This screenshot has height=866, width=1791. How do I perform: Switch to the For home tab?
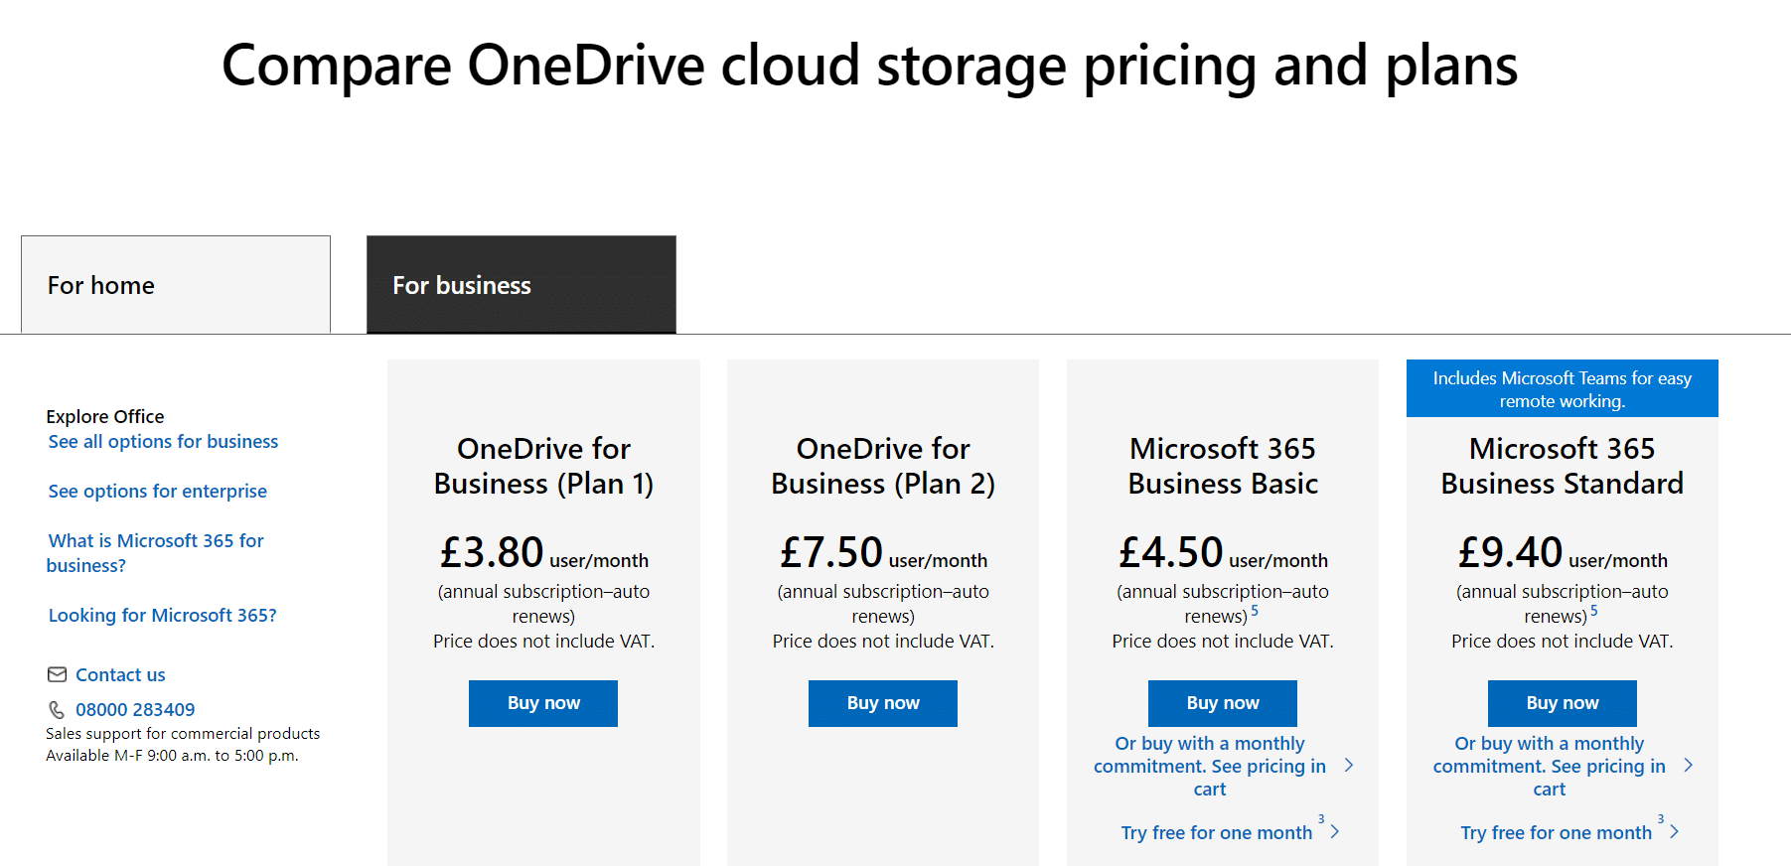[x=176, y=284]
